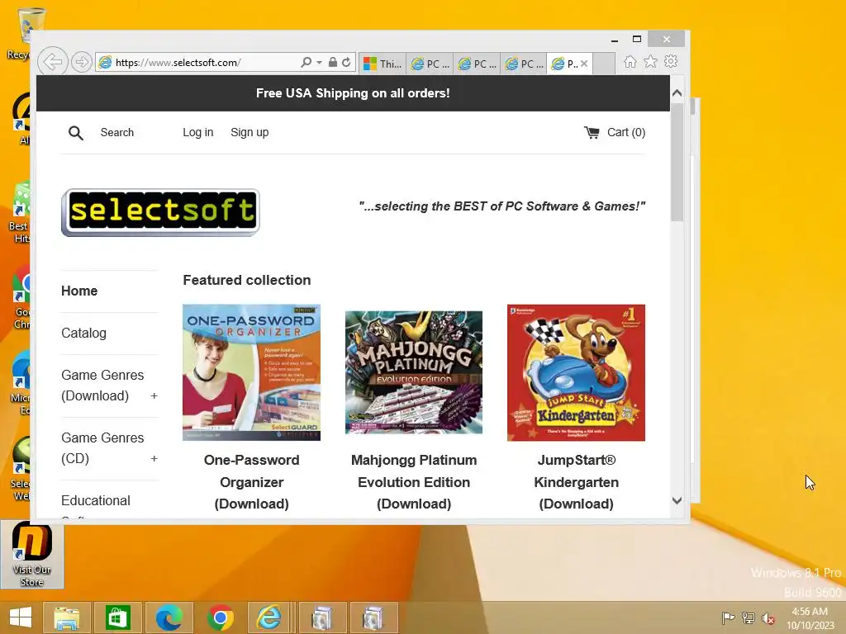Screen dimensions: 846x634
Task: Switch to the 'Thi...' tab
Action: (x=383, y=64)
